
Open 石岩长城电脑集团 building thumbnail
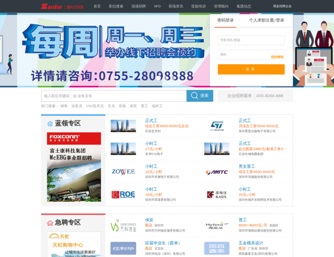(x=217, y=149)
